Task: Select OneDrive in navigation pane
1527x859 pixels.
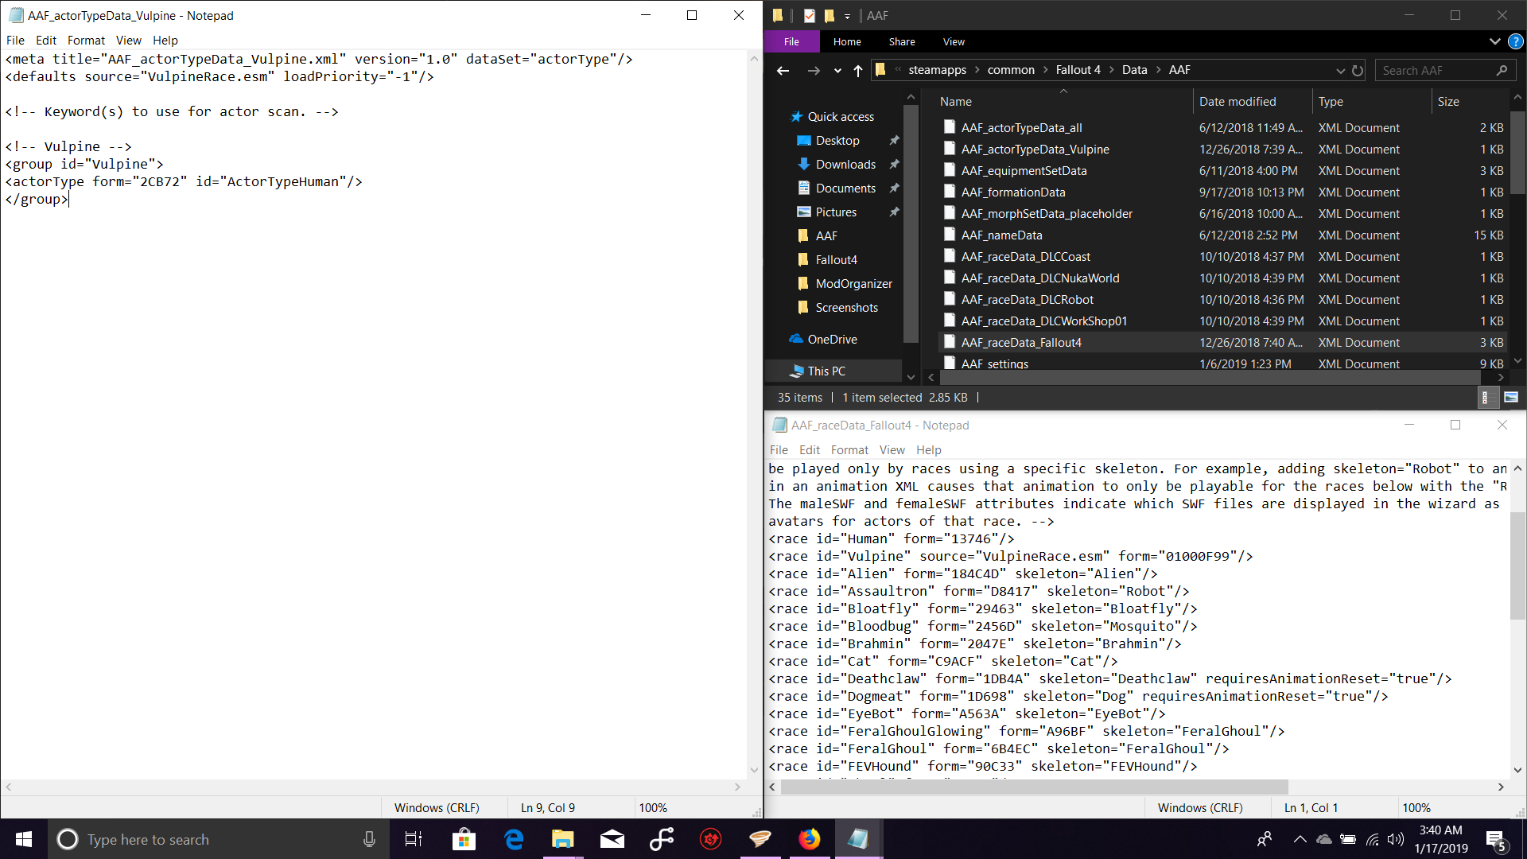Action: tap(832, 339)
